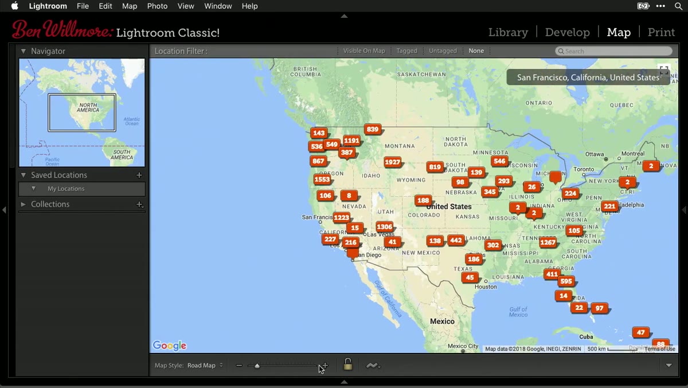Viewport: 688px width, 388px height.
Task: Click the 47 marker near Cuba
Action: click(x=641, y=332)
